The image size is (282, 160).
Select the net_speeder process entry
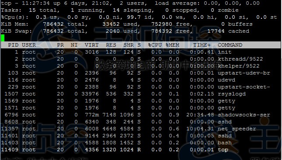pos(237,129)
